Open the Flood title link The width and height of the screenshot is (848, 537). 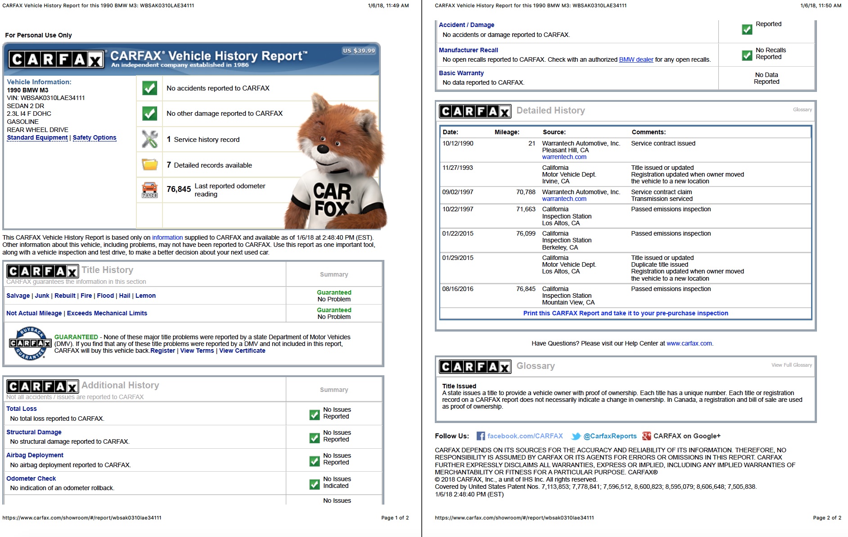[105, 296]
